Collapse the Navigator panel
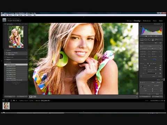Screen dimensions: 167x125 coord(5,24)
